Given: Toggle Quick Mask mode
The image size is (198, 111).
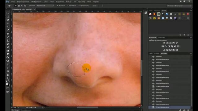Looking at the screenshot, I should (x=8, y=88).
